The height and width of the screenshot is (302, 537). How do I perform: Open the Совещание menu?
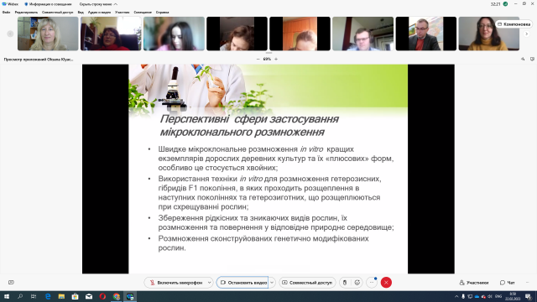[143, 13]
